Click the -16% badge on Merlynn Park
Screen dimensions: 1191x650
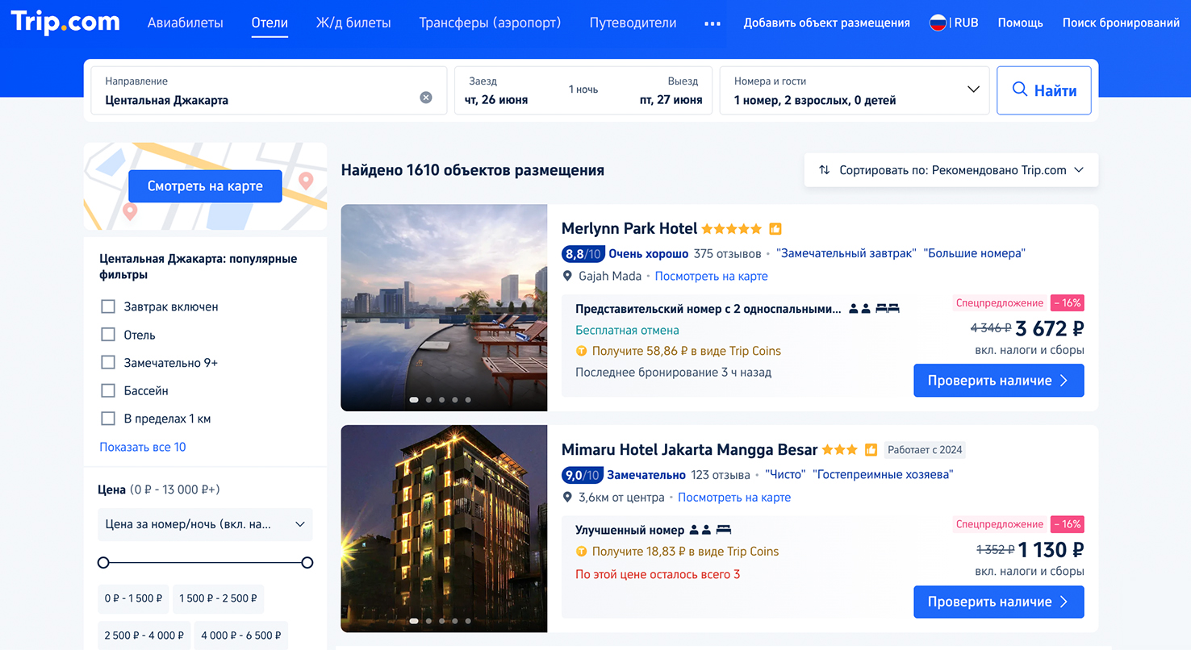[1067, 303]
